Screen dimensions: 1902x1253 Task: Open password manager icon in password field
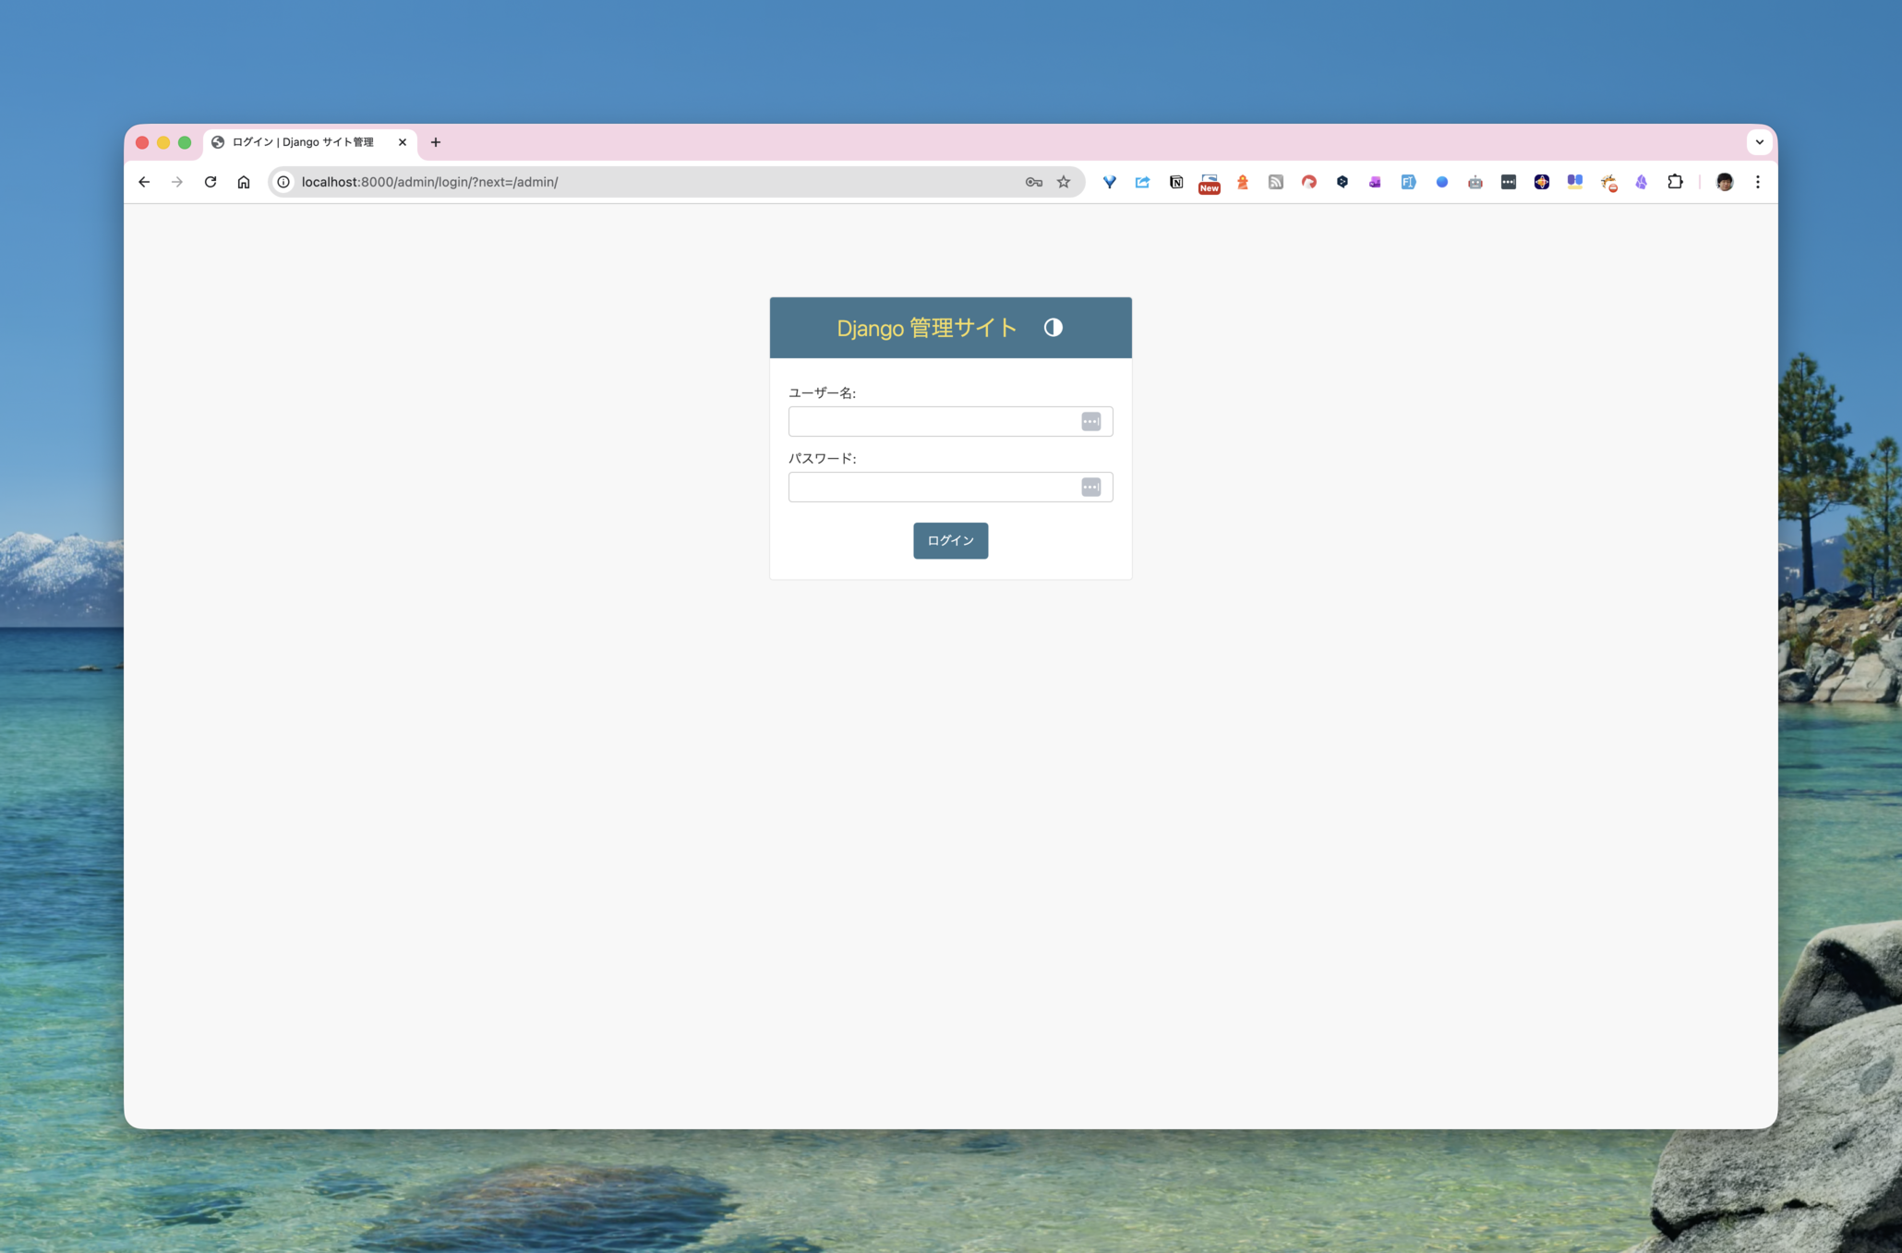[x=1090, y=488]
